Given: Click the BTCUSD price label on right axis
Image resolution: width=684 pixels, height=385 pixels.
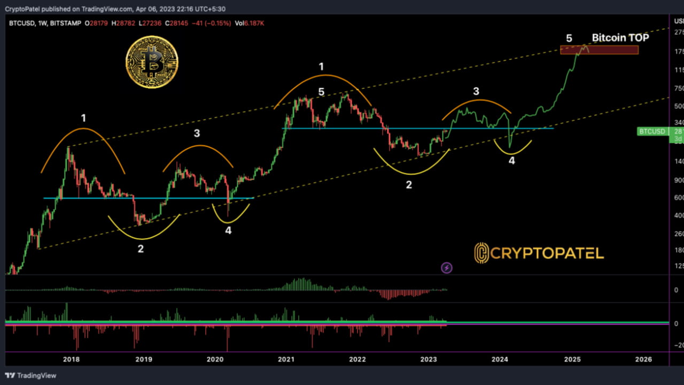Looking at the screenshot, I should tap(651, 131).
